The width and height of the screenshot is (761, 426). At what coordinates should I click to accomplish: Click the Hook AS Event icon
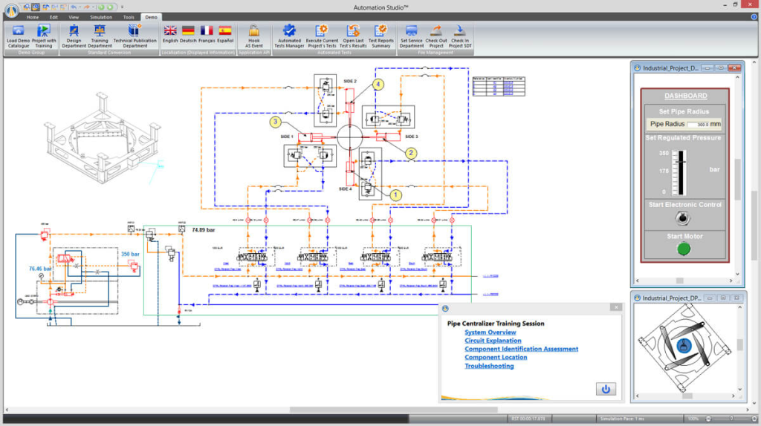click(x=254, y=36)
